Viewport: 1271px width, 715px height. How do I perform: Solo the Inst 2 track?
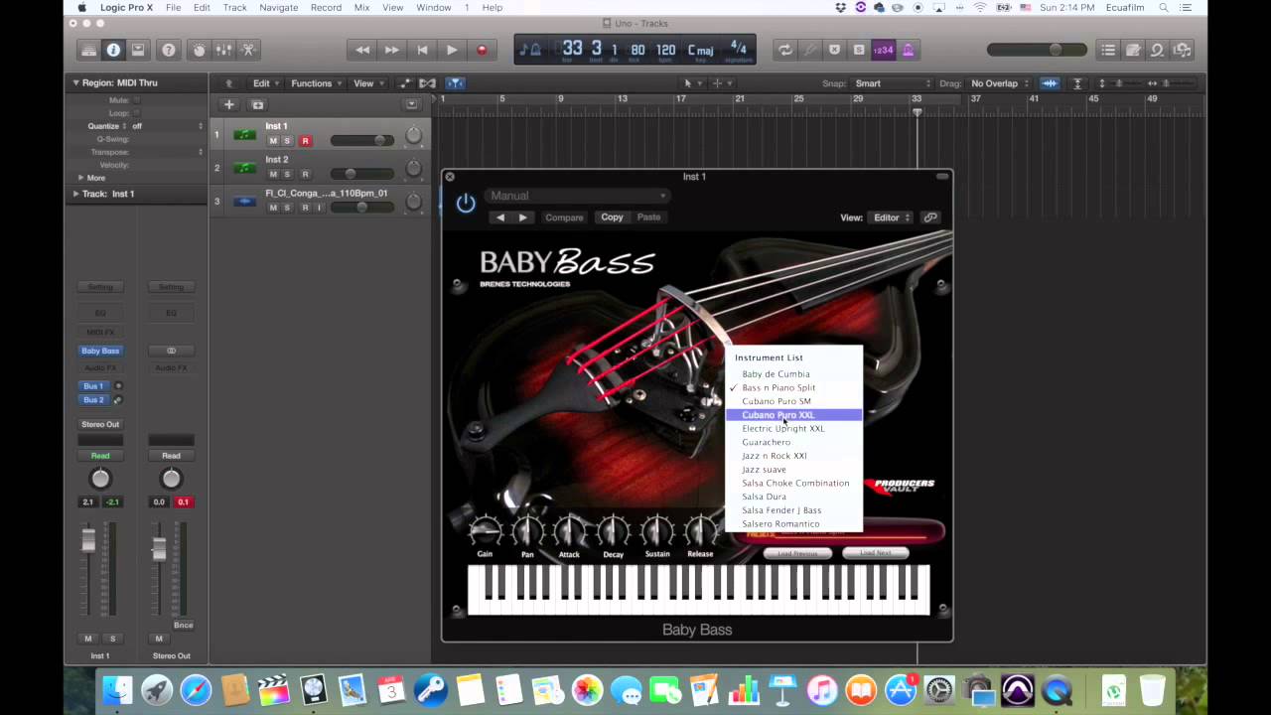287,175
